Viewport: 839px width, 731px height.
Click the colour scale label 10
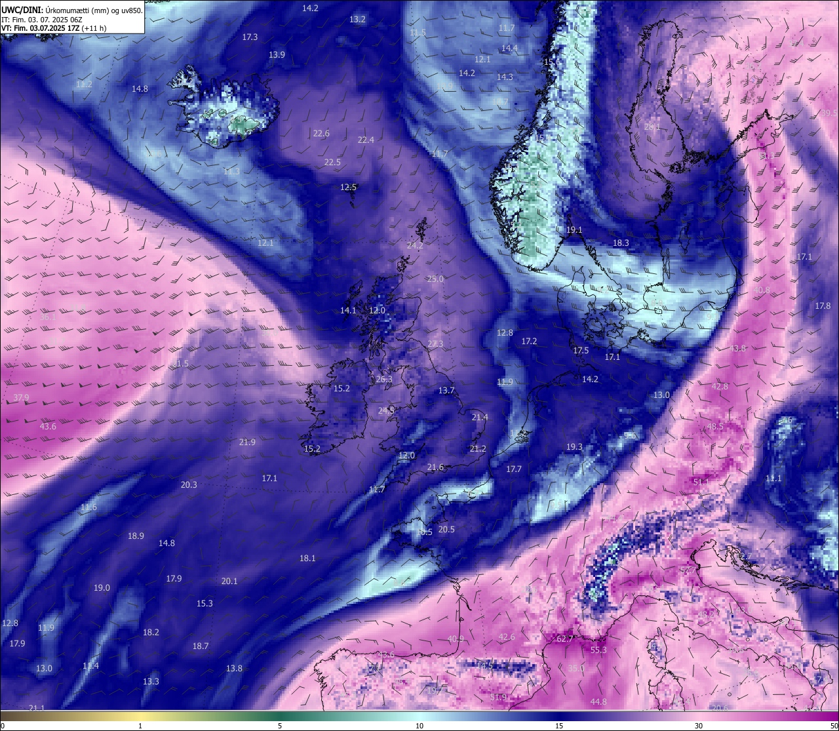(x=419, y=726)
